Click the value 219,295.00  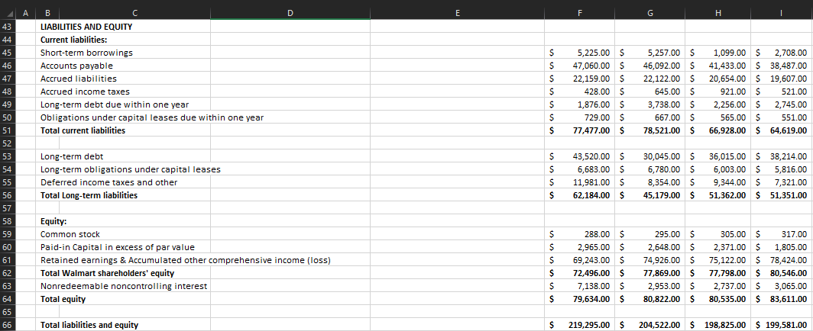pyautogui.click(x=590, y=325)
